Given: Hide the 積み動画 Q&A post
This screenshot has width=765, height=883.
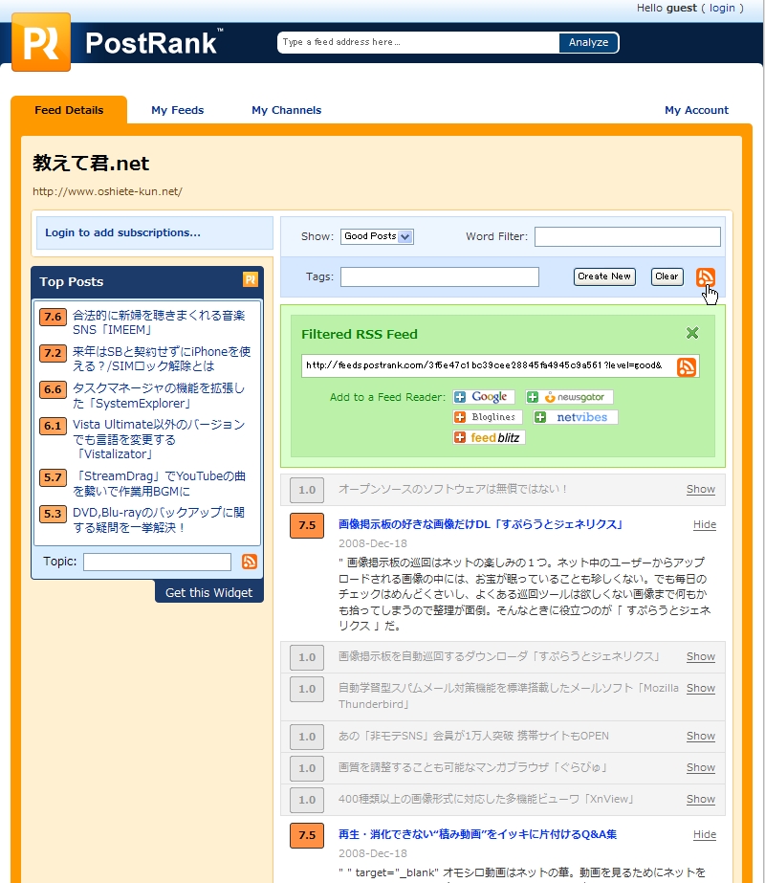Looking at the screenshot, I should pyautogui.click(x=705, y=834).
